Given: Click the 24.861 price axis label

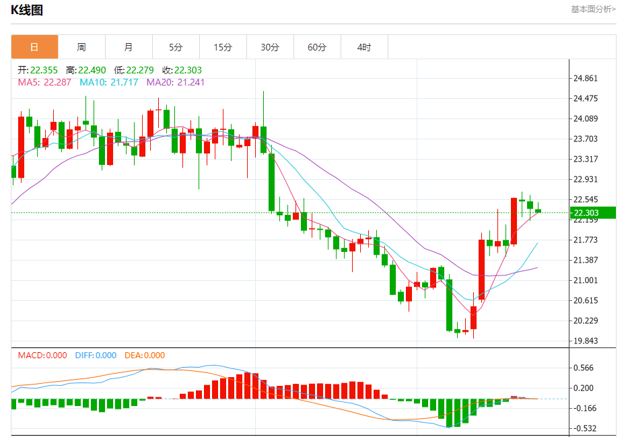Looking at the screenshot, I should pos(586,78).
